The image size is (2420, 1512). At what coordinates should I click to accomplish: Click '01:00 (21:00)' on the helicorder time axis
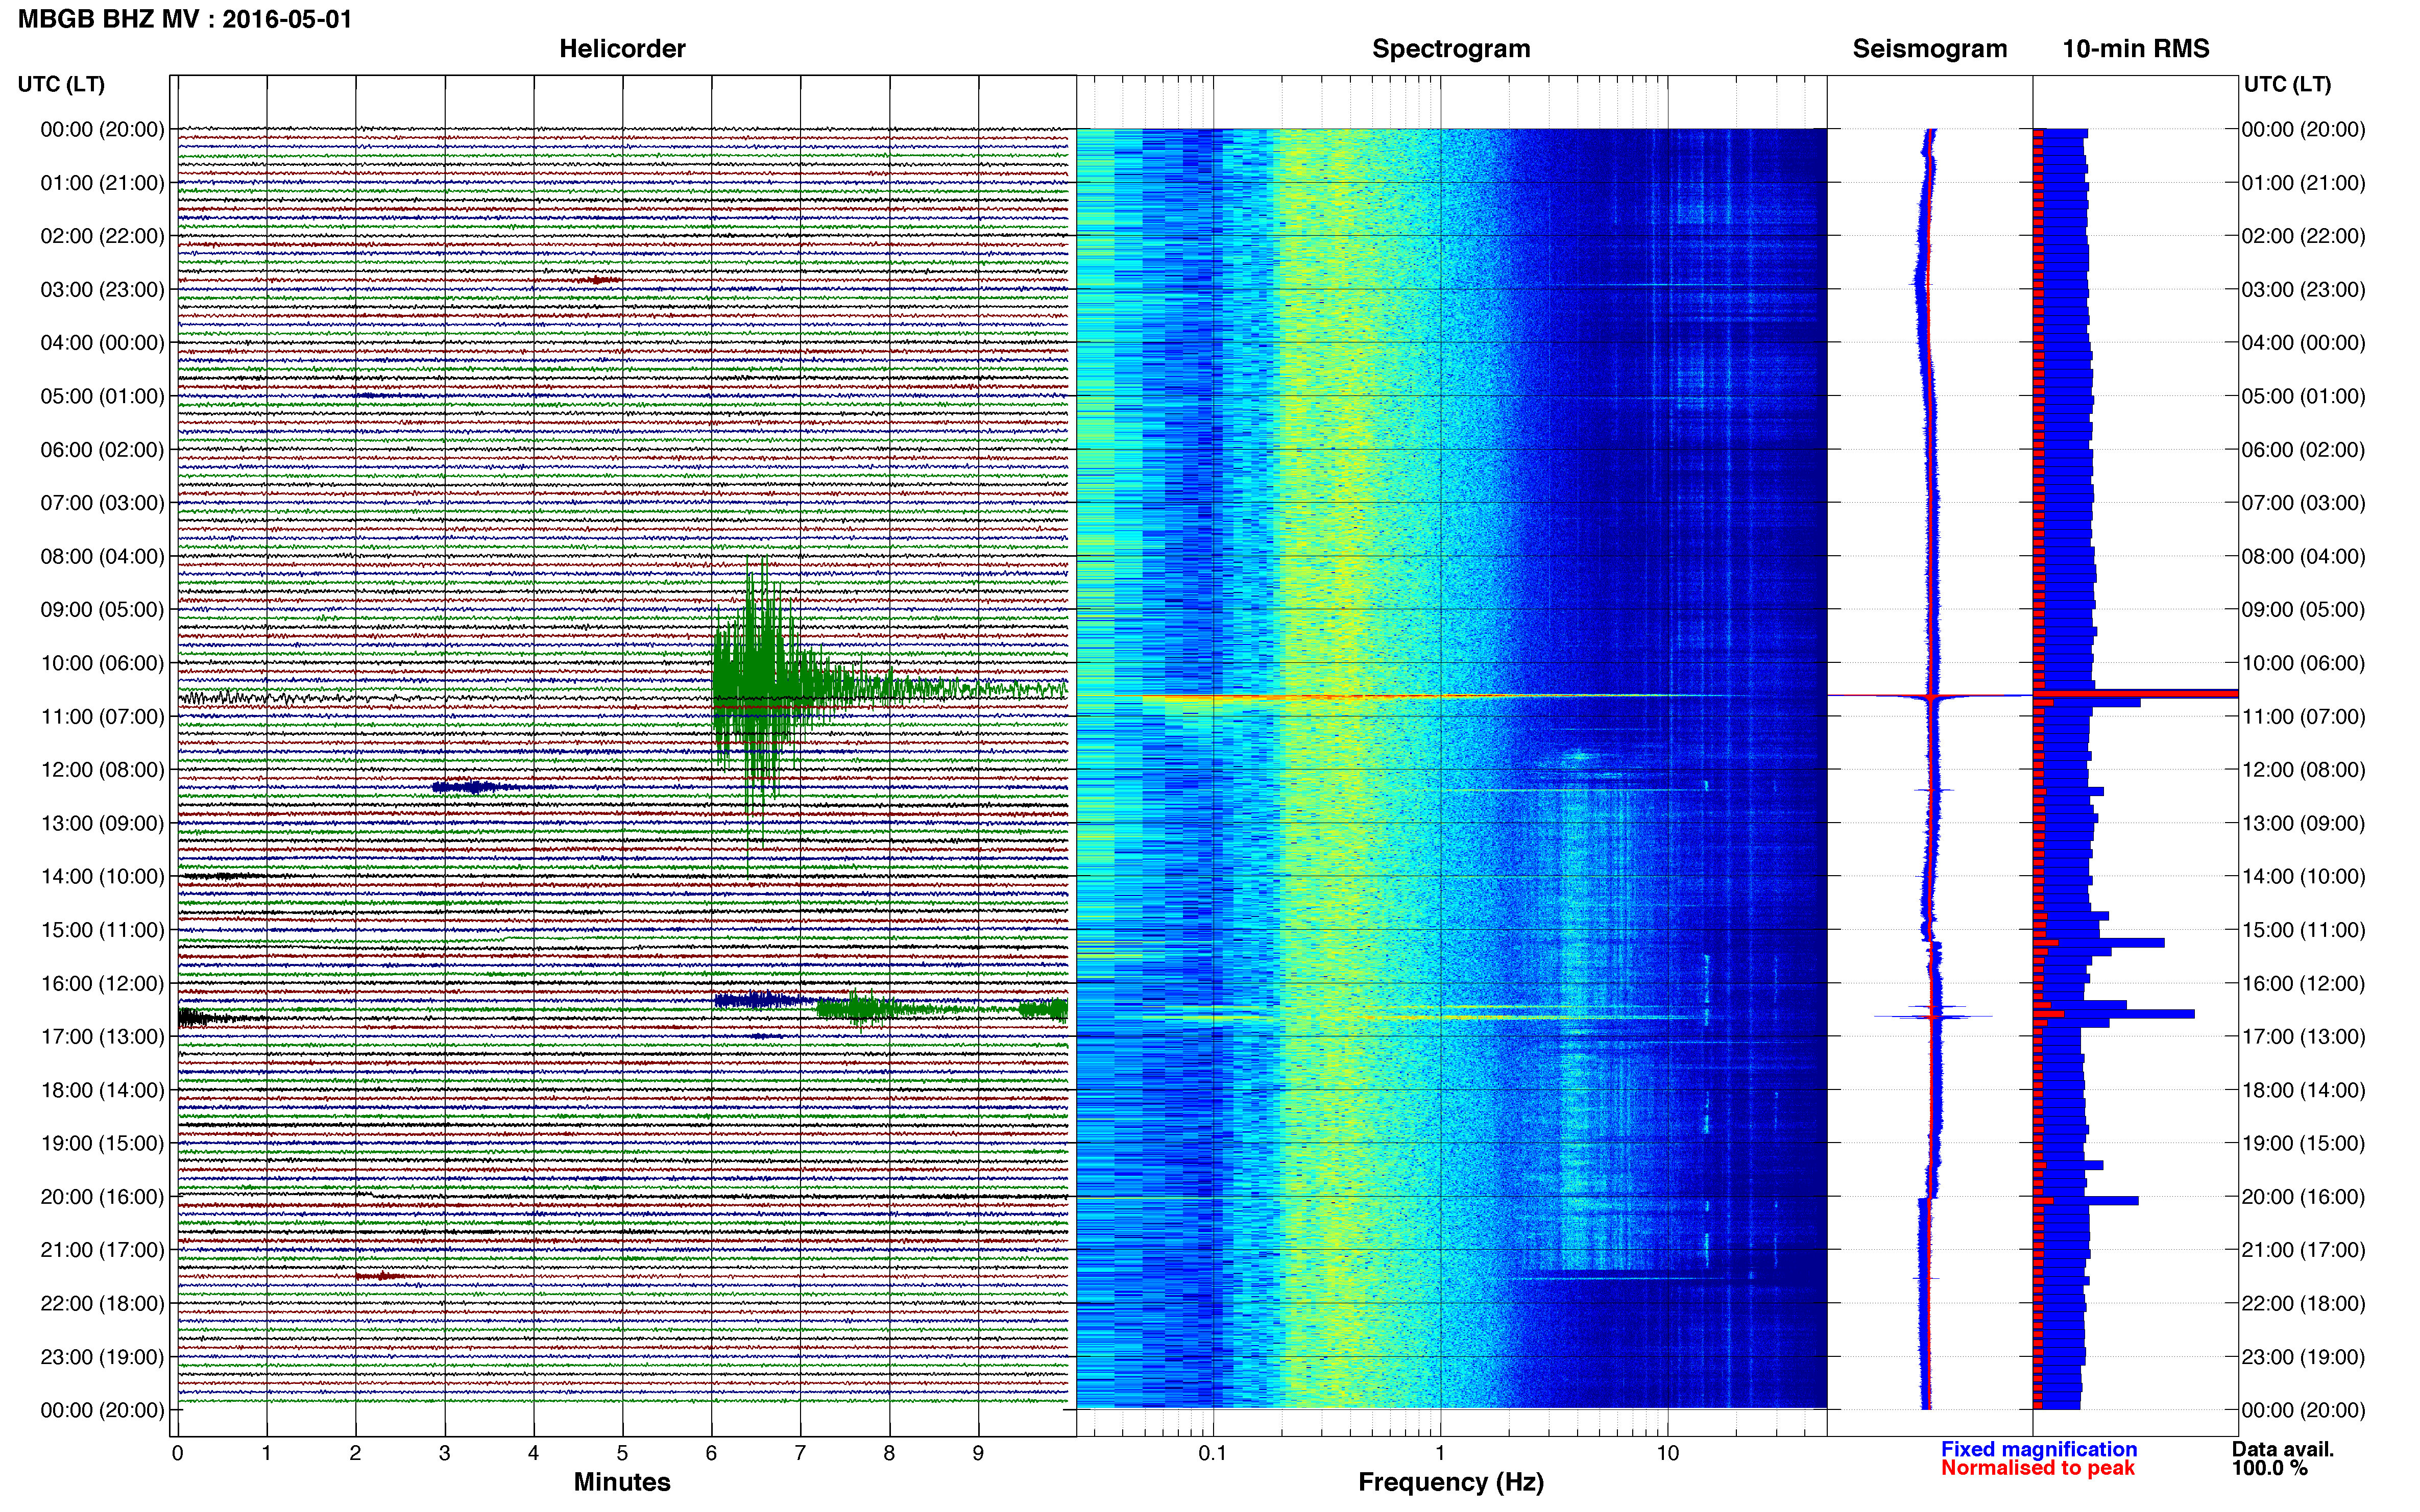pyautogui.click(x=102, y=183)
